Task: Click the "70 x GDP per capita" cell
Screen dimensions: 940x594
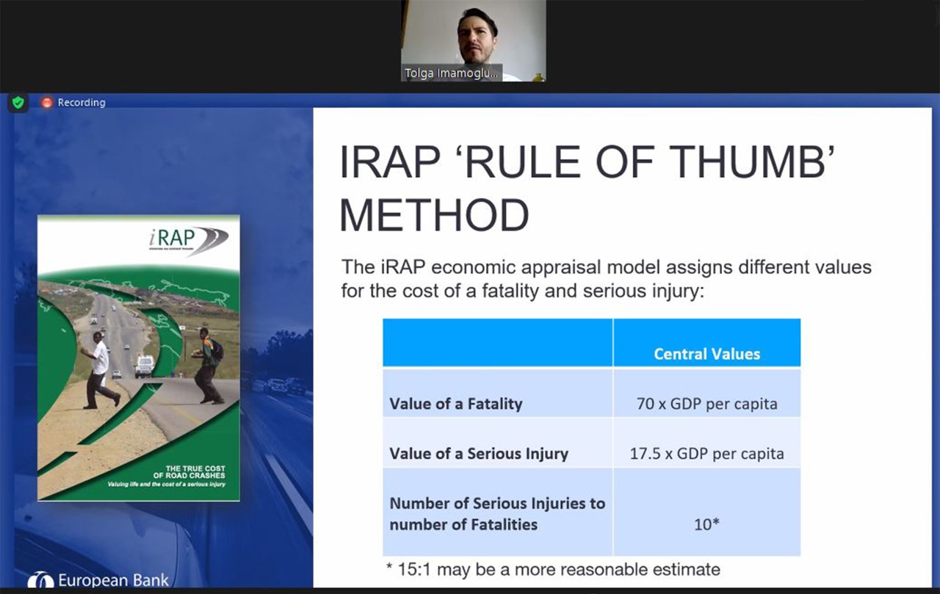Action: [x=706, y=403]
